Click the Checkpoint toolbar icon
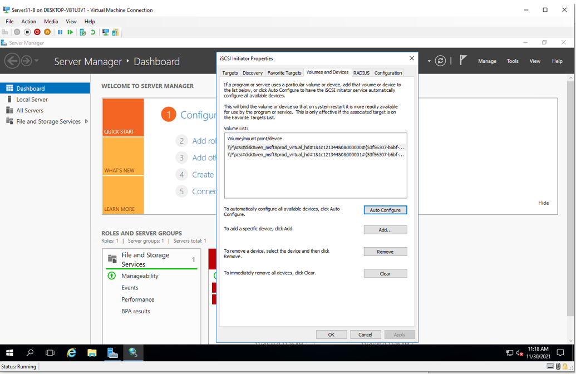Image resolution: width=576 pixels, height=374 pixels. [83, 32]
